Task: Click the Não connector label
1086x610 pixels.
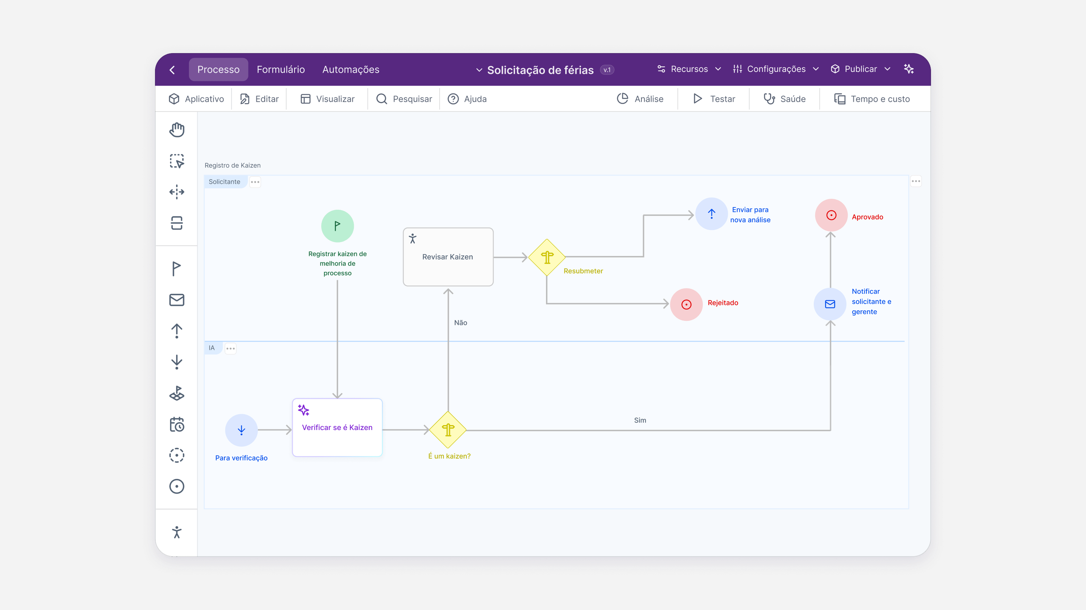Action: pyautogui.click(x=460, y=322)
